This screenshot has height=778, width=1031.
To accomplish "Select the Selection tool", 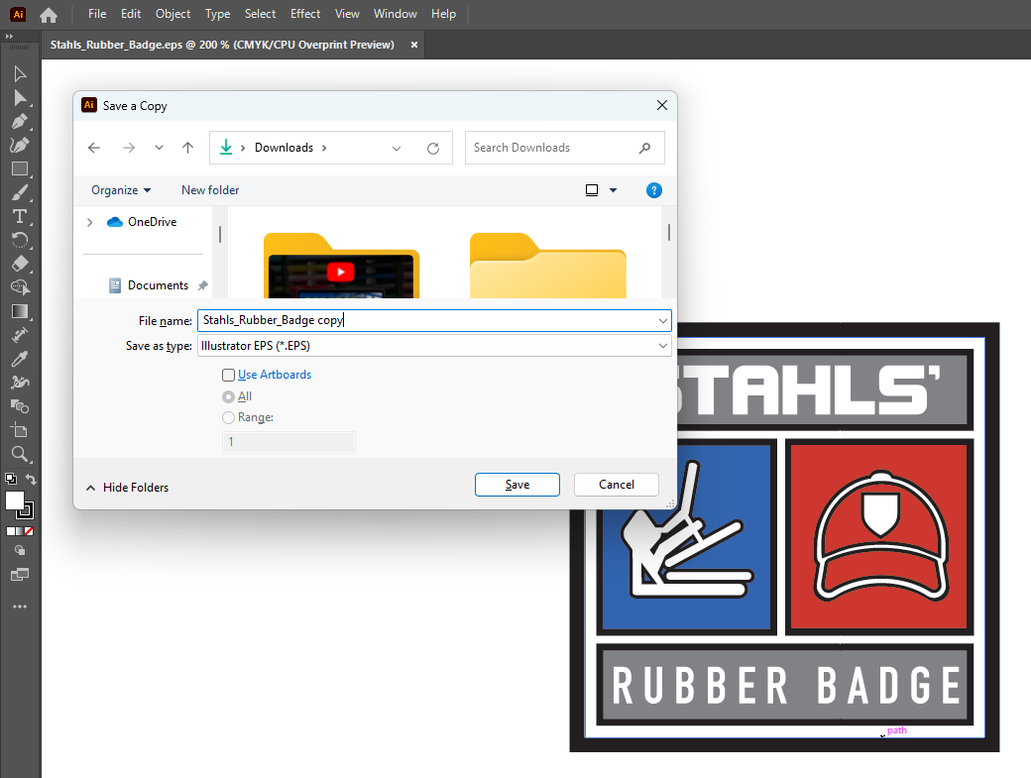I will [20, 73].
